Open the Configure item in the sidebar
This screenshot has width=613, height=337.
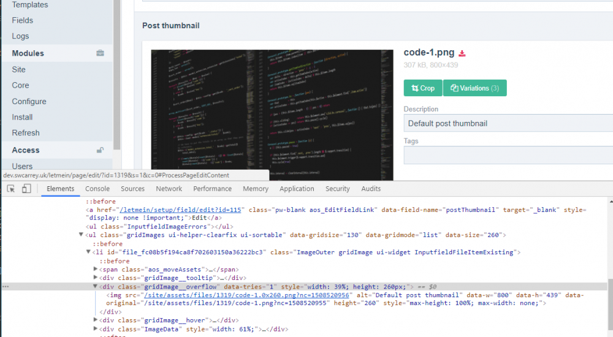point(29,101)
